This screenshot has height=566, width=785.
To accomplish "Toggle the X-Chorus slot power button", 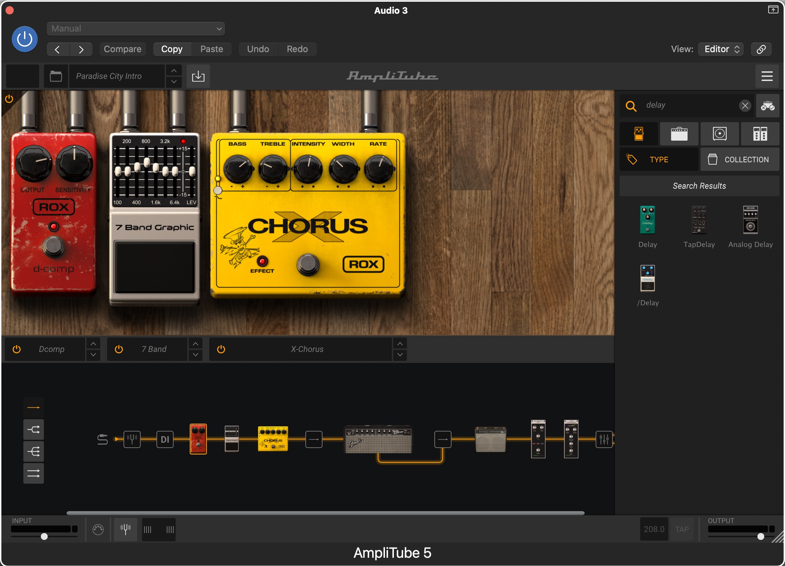I will pyautogui.click(x=221, y=350).
